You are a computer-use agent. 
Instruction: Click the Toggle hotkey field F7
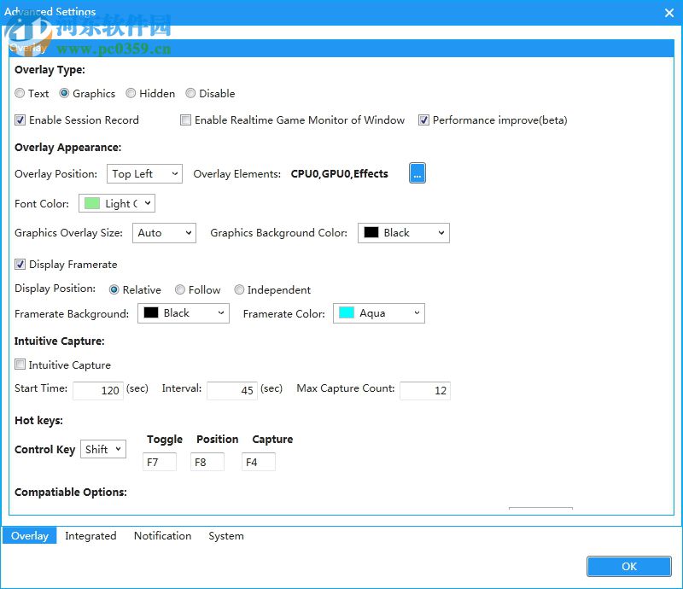pyautogui.click(x=160, y=462)
